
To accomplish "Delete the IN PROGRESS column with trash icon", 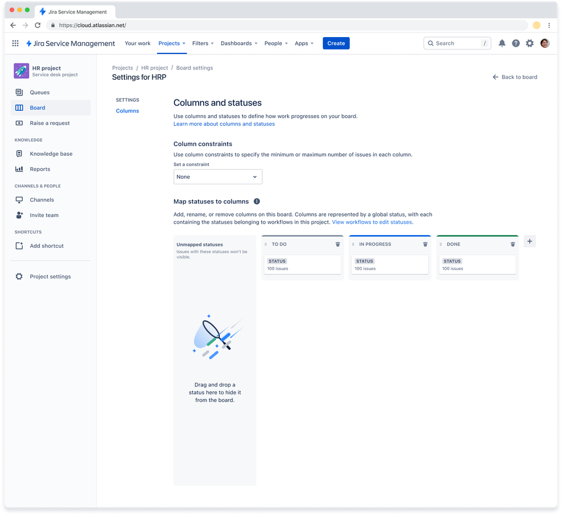I will (425, 244).
